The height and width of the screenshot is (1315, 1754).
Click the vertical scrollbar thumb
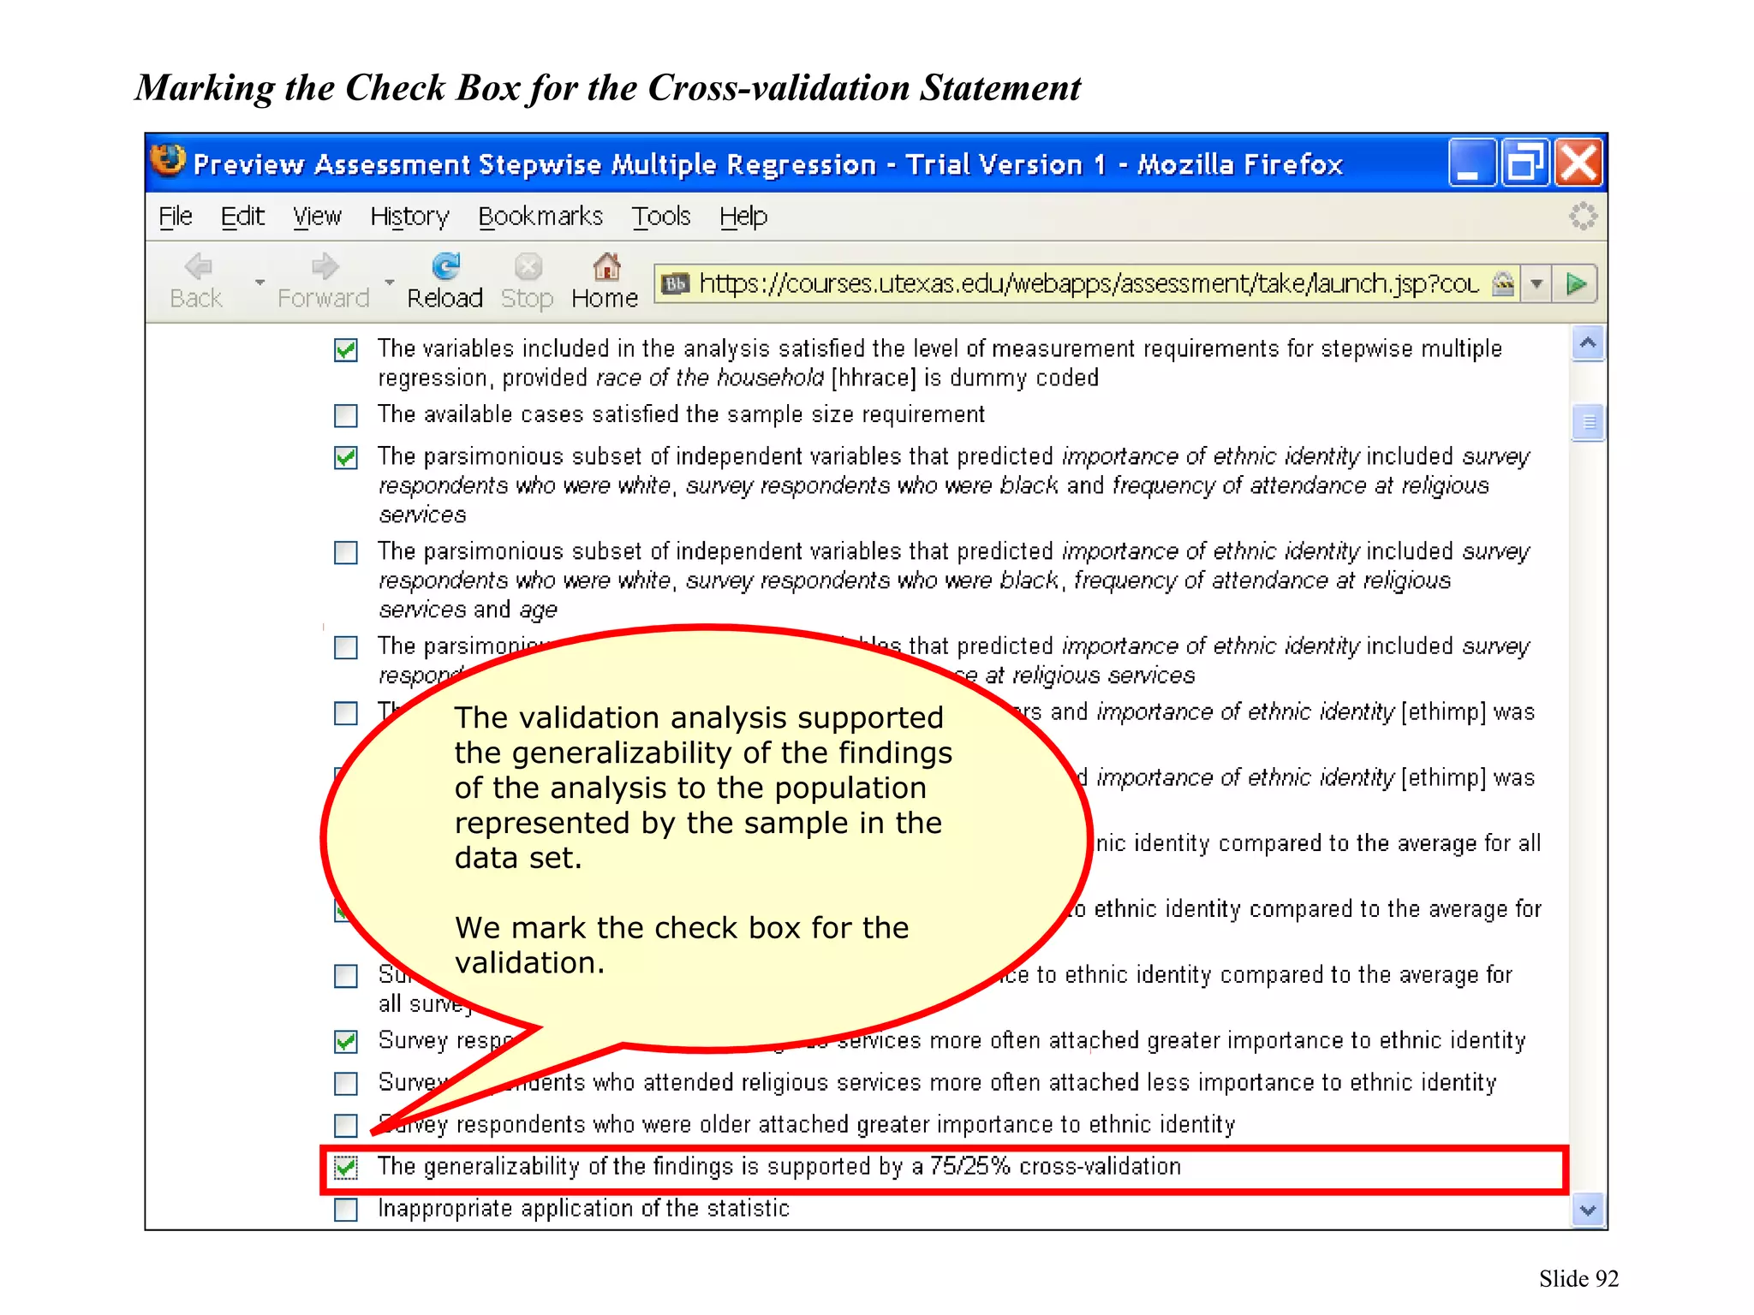(1588, 422)
